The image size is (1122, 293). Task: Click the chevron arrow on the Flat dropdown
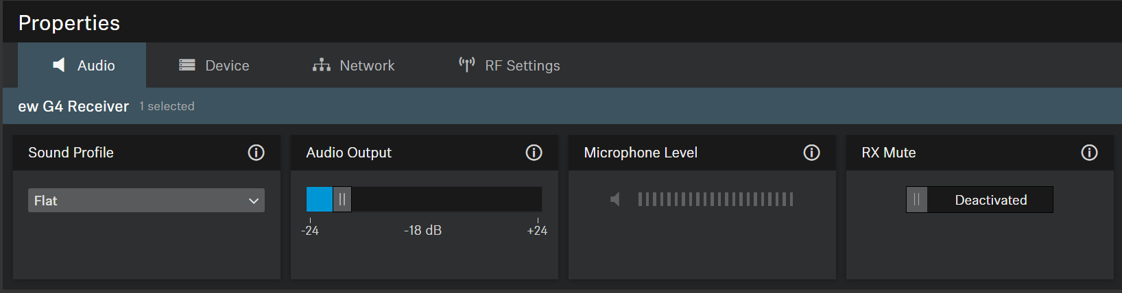(254, 201)
